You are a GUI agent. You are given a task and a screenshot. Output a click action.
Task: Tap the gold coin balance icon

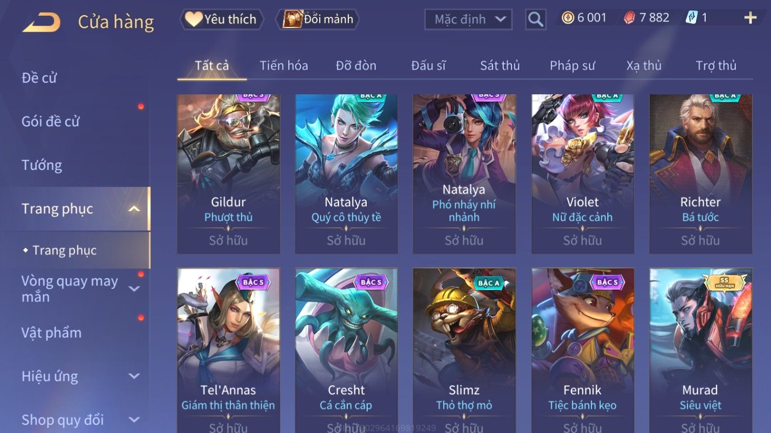[568, 18]
